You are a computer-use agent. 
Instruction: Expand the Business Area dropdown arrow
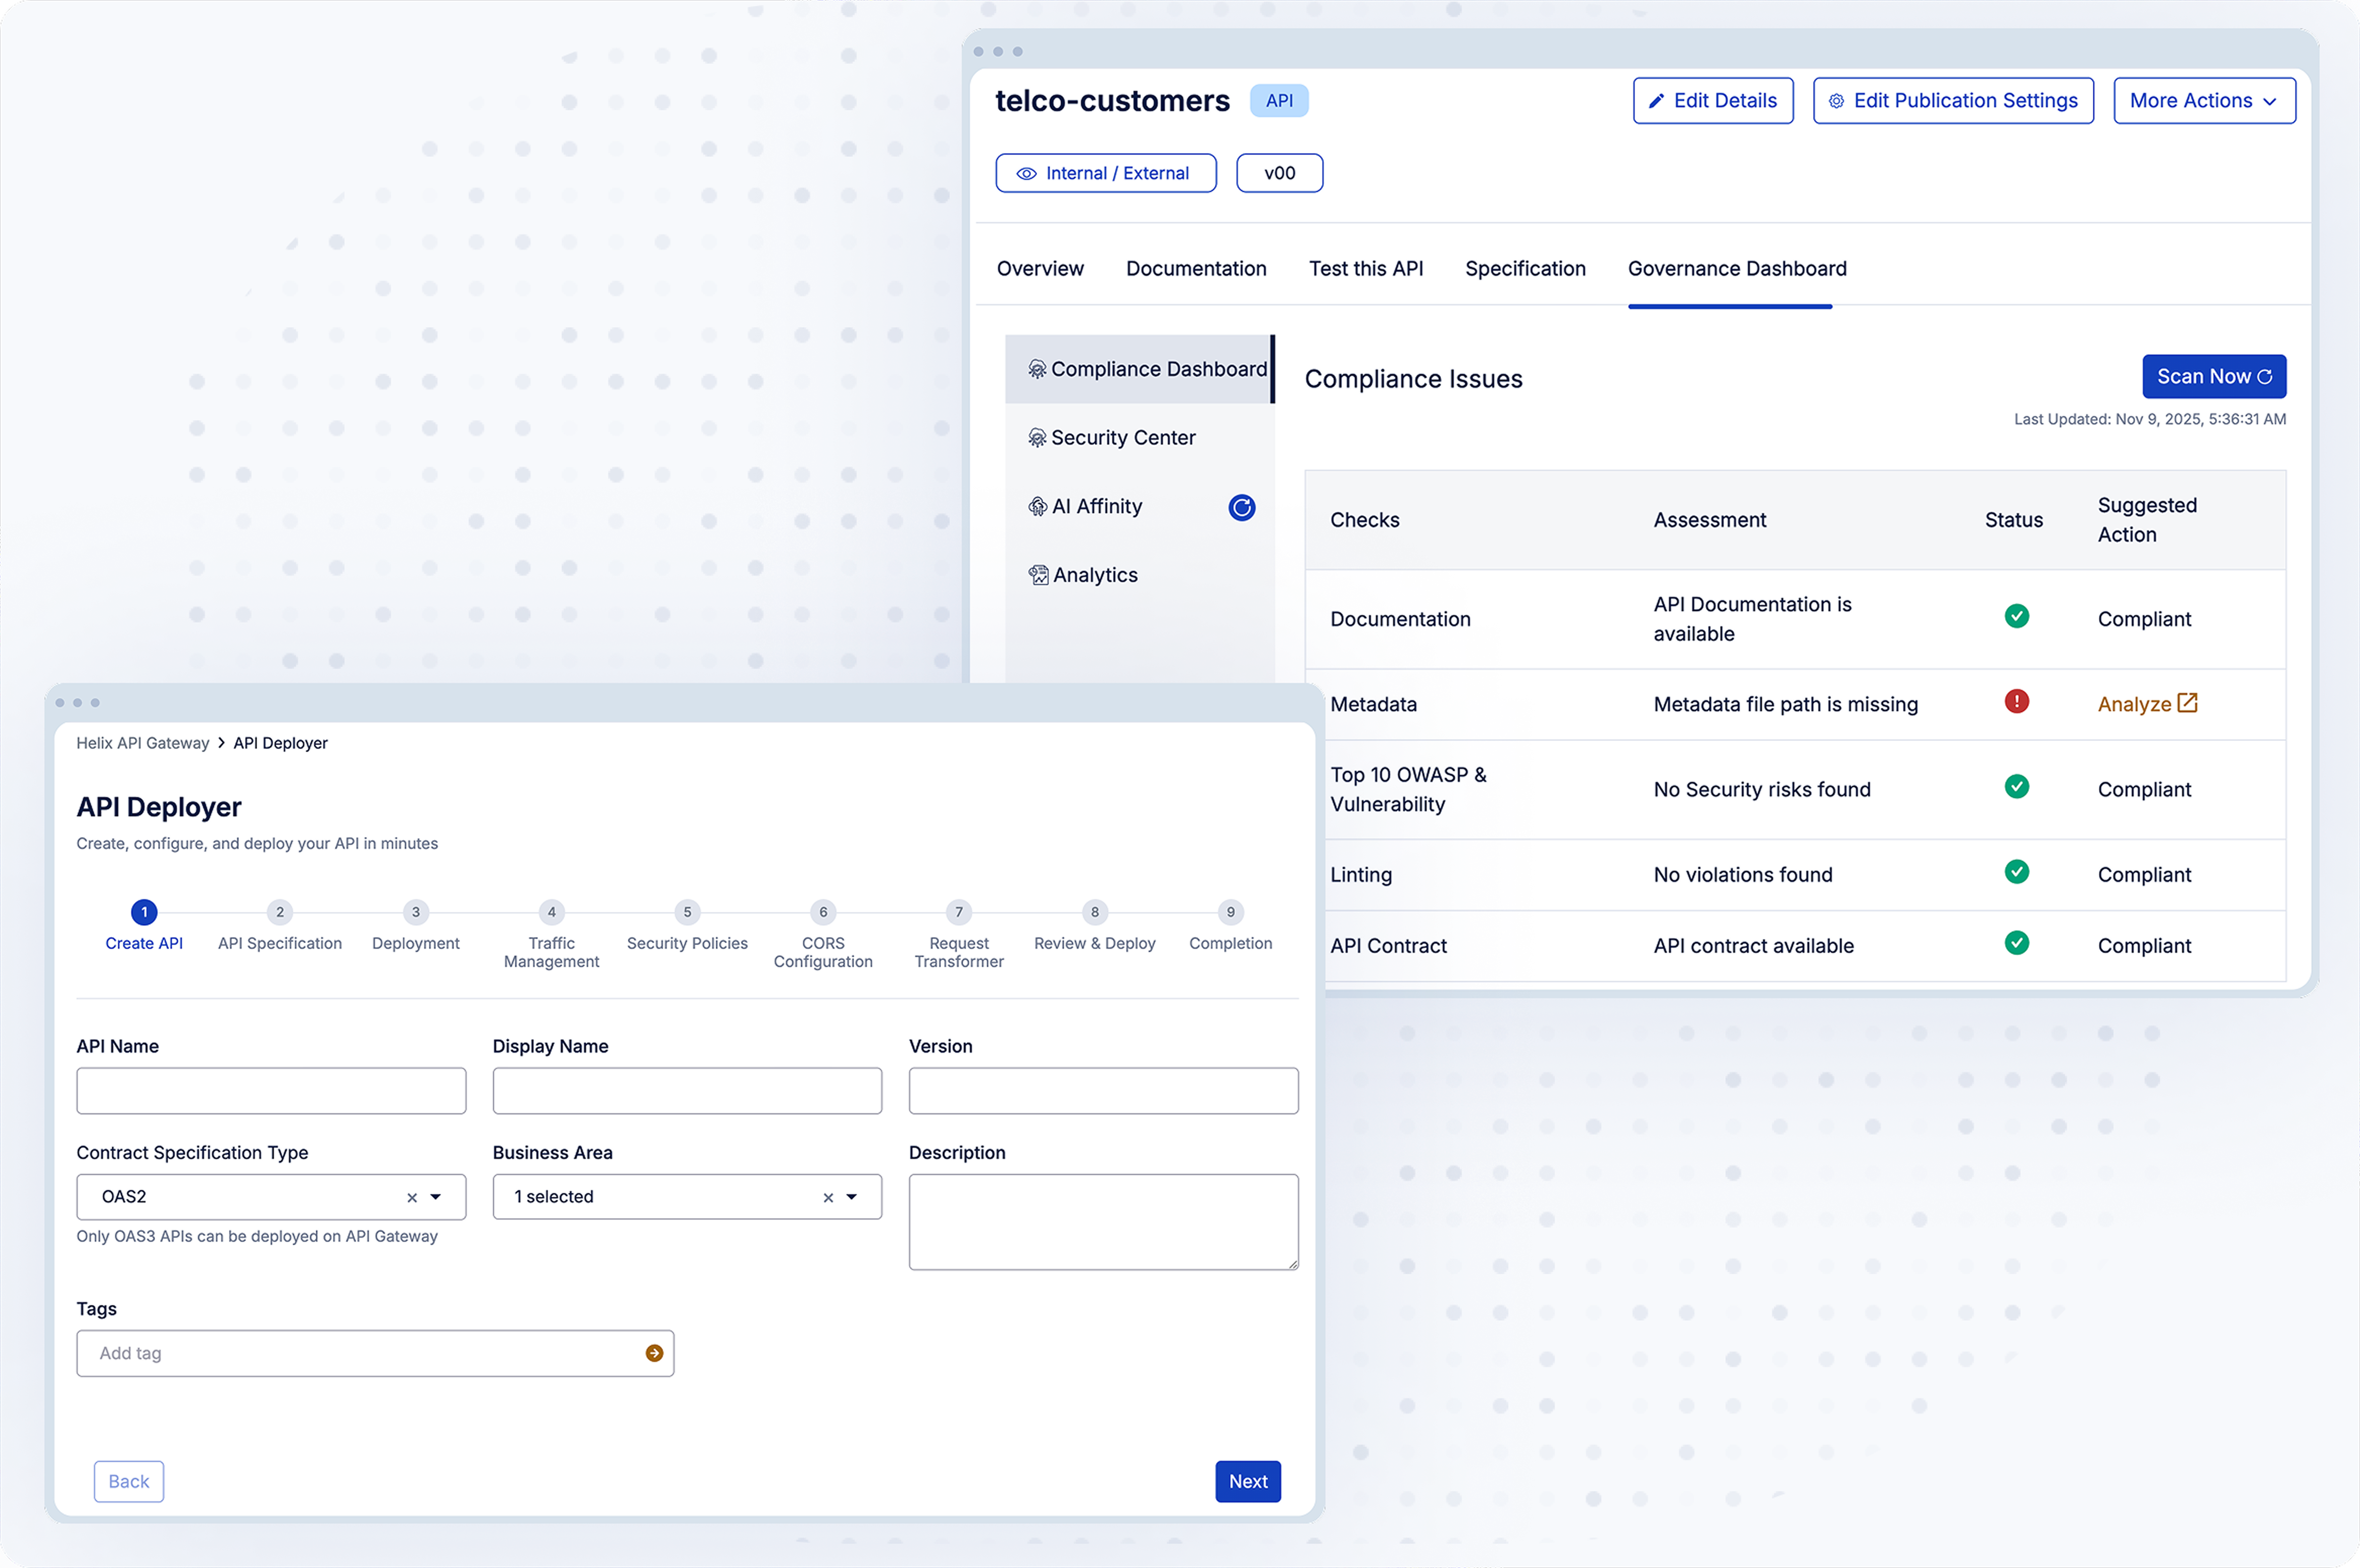[852, 1197]
